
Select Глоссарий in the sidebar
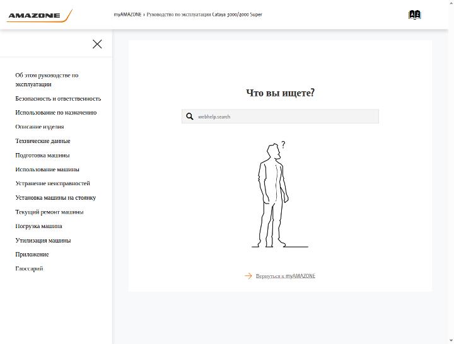pyautogui.click(x=29, y=268)
